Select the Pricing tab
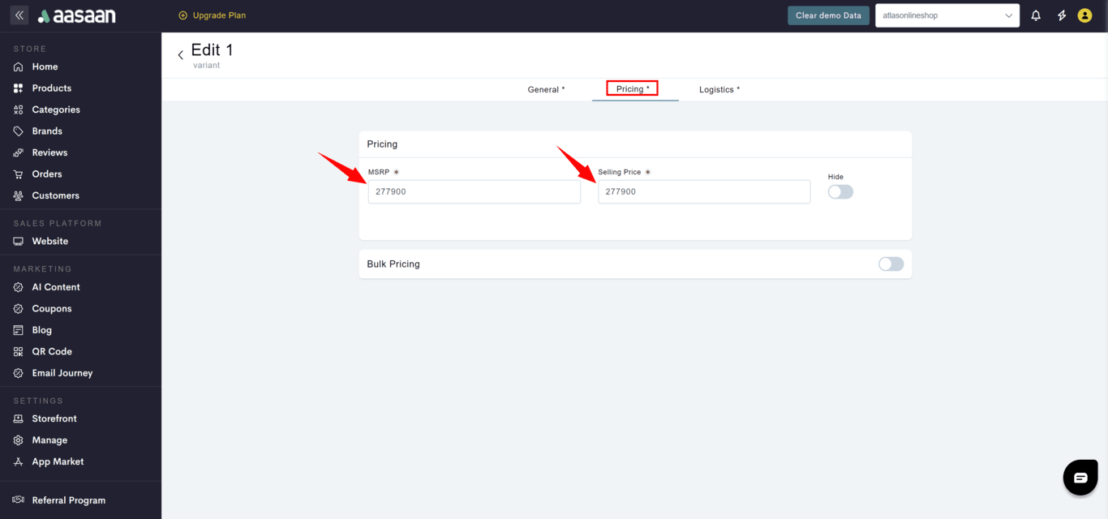1108x519 pixels. click(x=632, y=89)
